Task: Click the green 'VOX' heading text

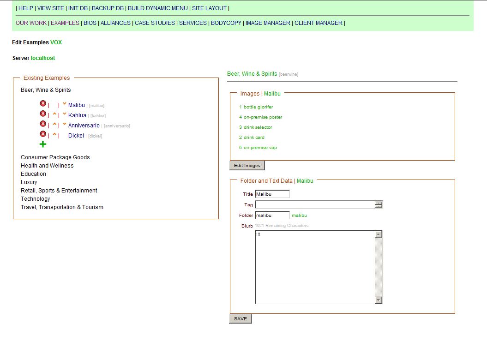Action: (56, 42)
